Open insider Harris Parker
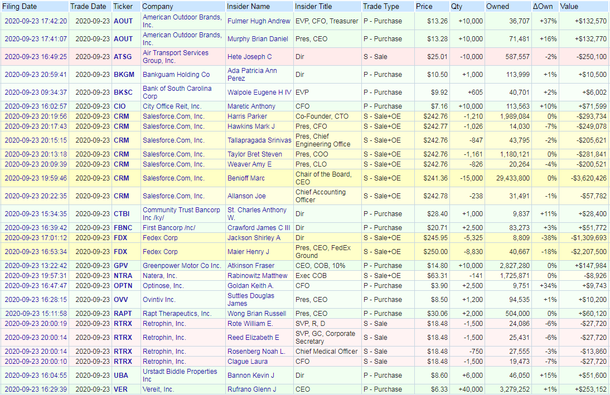This screenshot has width=610, height=395. pos(248,116)
